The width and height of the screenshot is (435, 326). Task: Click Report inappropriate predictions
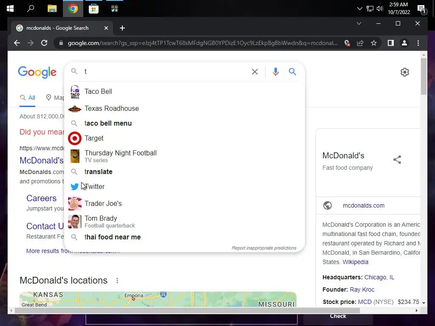coord(264,248)
